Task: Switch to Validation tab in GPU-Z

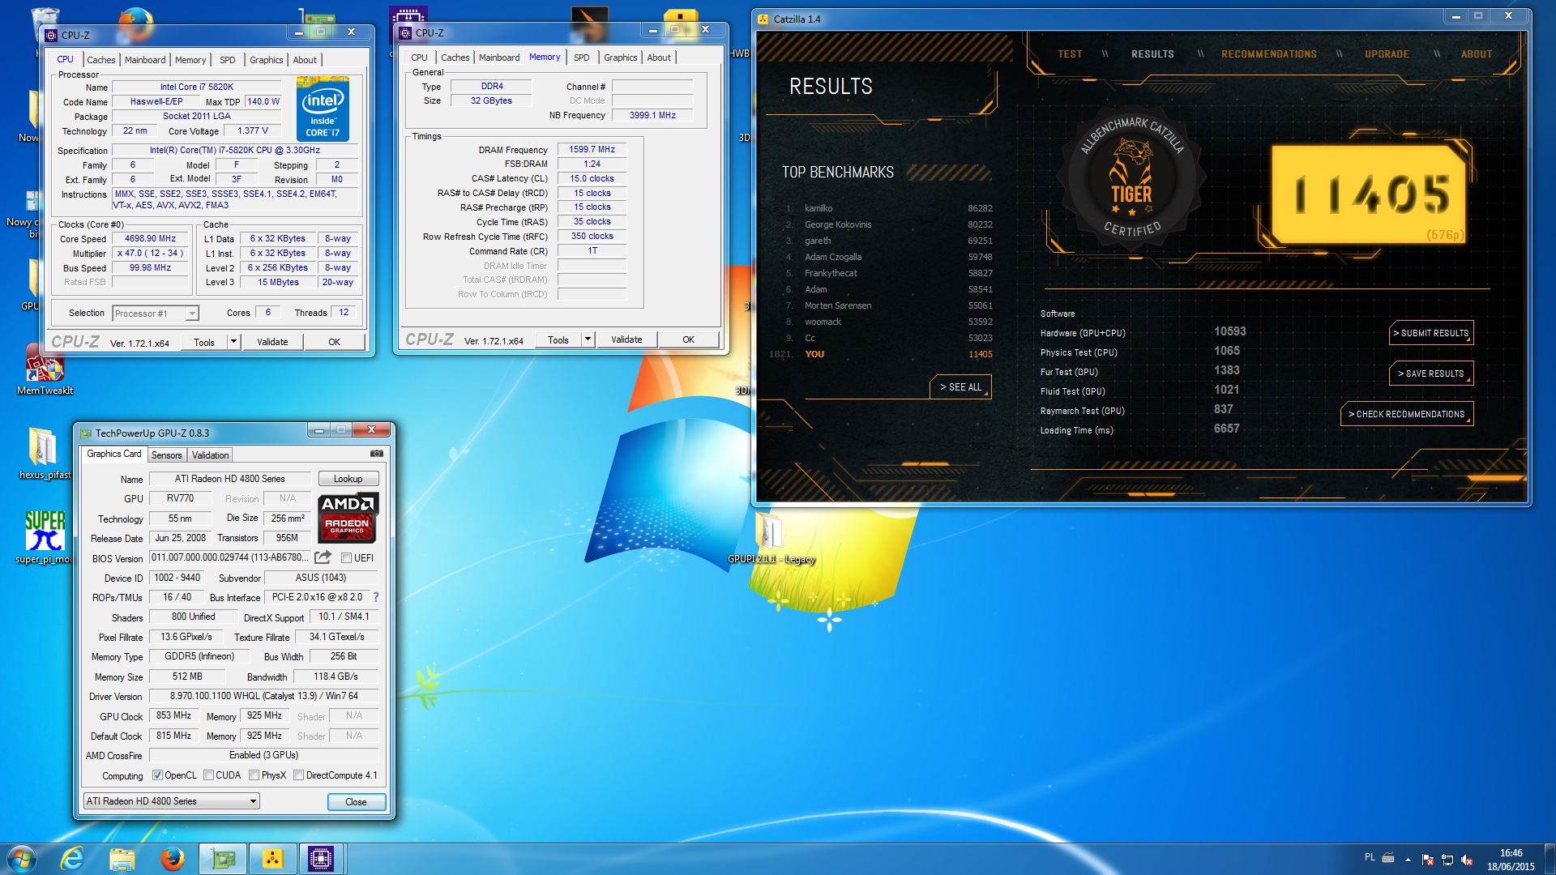Action: [x=210, y=455]
